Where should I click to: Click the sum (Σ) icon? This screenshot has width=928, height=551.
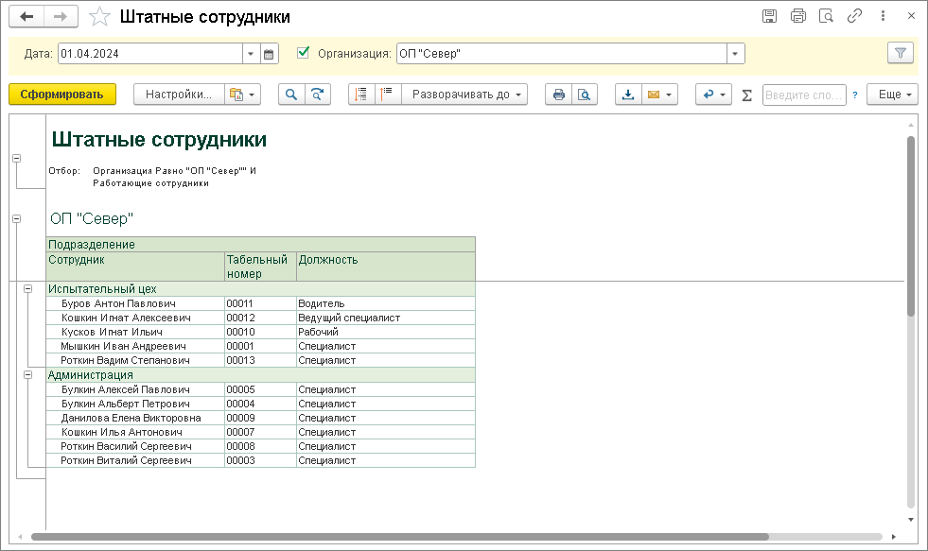(x=746, y=95)
